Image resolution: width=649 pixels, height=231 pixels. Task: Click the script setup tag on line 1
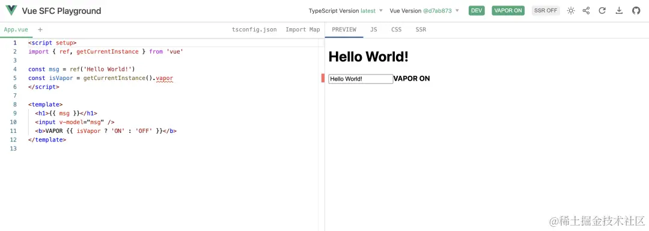[x=52, y=43]
